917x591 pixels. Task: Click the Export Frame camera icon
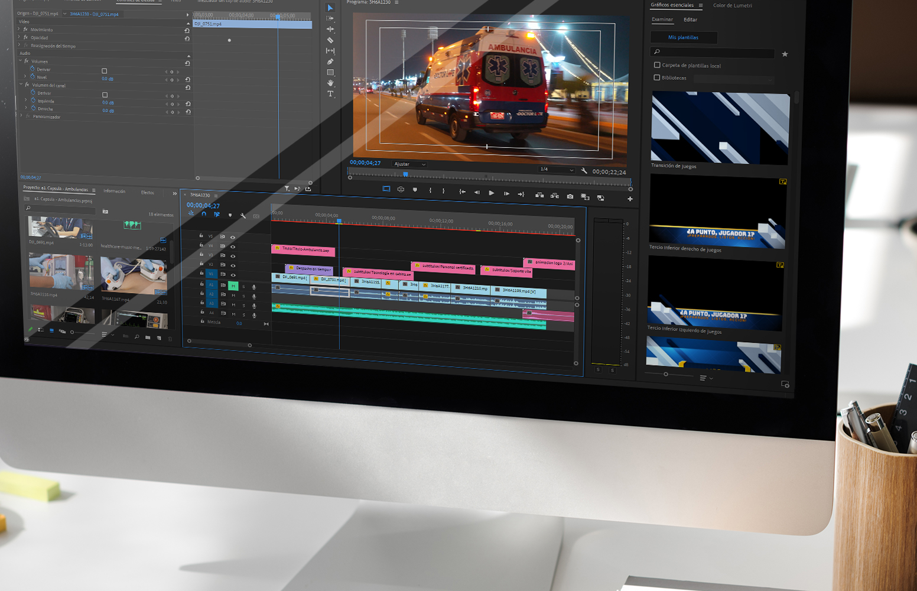[570, 196]
